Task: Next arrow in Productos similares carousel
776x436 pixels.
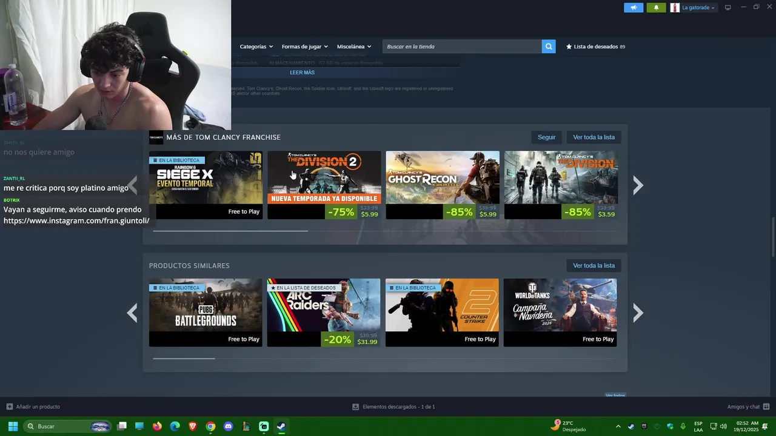Action: 638,313
